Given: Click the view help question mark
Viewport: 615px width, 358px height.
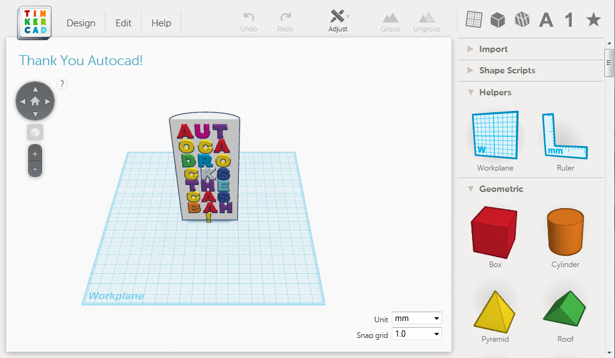Looking at the screenshot, I should 62,84.
